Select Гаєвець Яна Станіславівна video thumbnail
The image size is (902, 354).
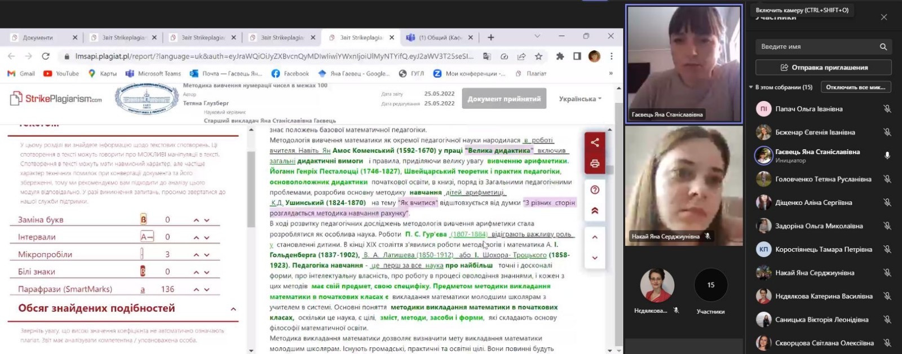tap(684, 64)
